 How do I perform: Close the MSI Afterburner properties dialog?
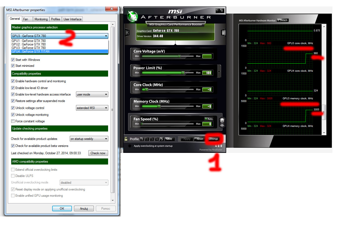111,9
